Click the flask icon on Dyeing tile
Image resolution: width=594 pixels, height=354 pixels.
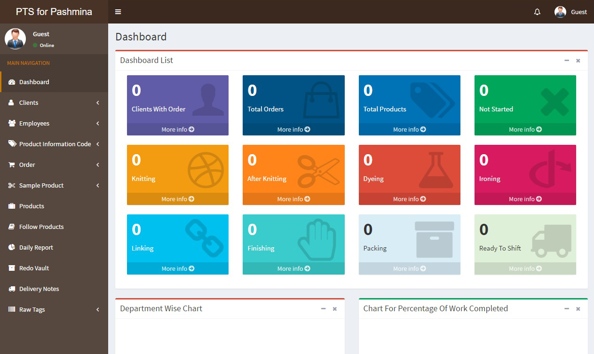click(436, 170)
